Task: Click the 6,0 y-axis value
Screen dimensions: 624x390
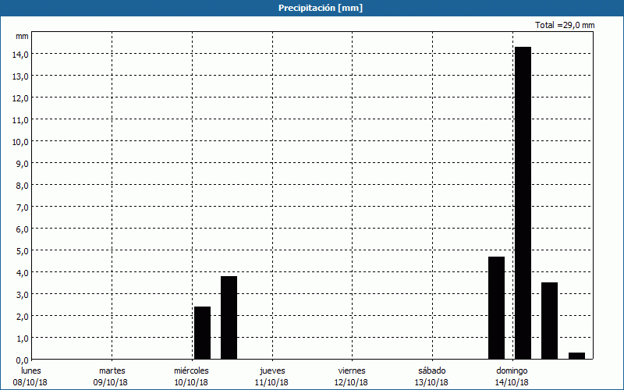Action: pos(22,229)
